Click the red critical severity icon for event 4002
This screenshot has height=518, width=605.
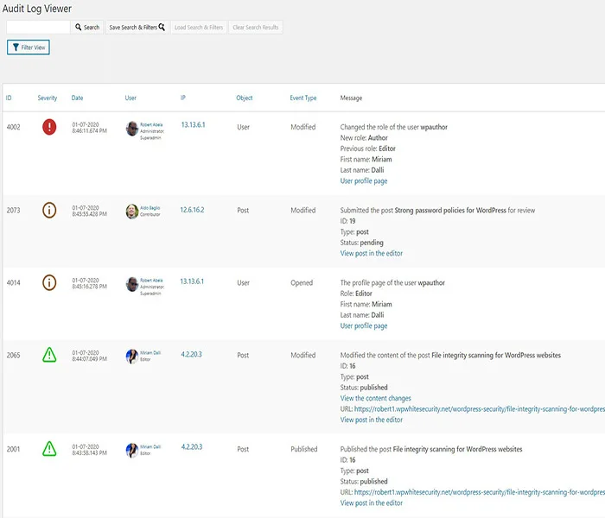[49, 127]
